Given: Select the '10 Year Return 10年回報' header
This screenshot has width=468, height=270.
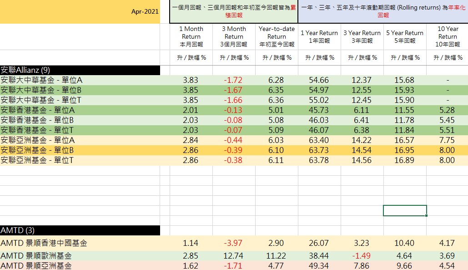Looking at the screenshot, I should (448, 37).
